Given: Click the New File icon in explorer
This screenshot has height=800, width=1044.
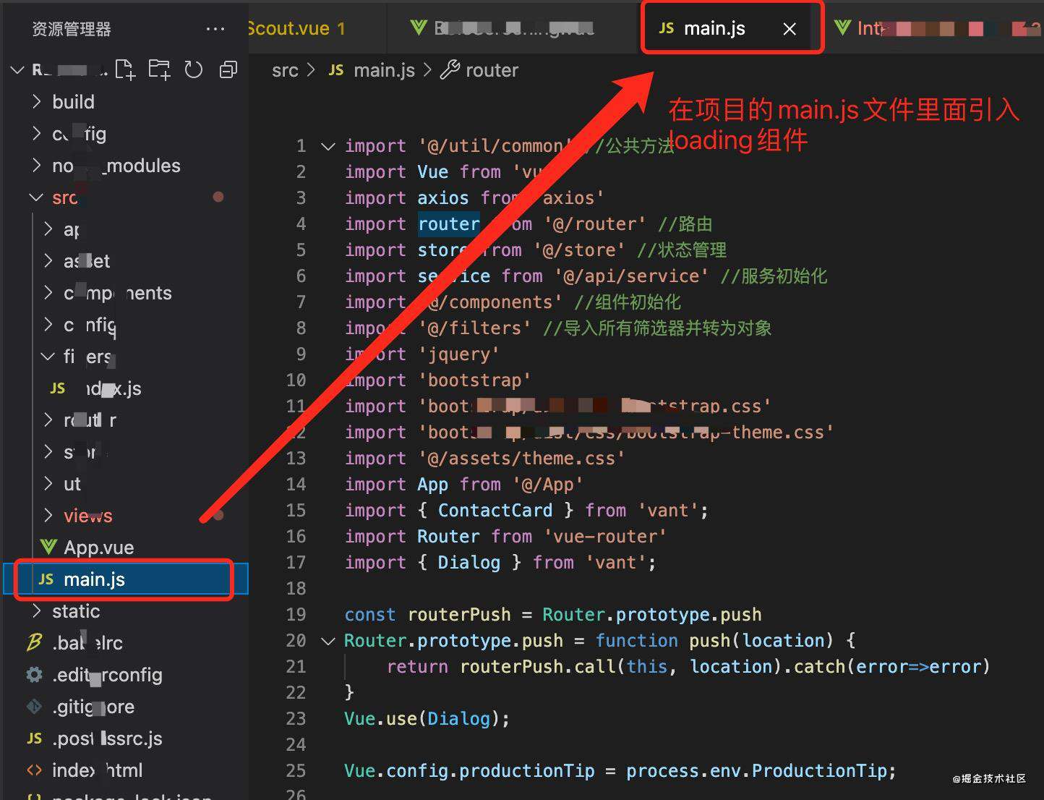Looking at the screenshot, I should tap(125, 69).
